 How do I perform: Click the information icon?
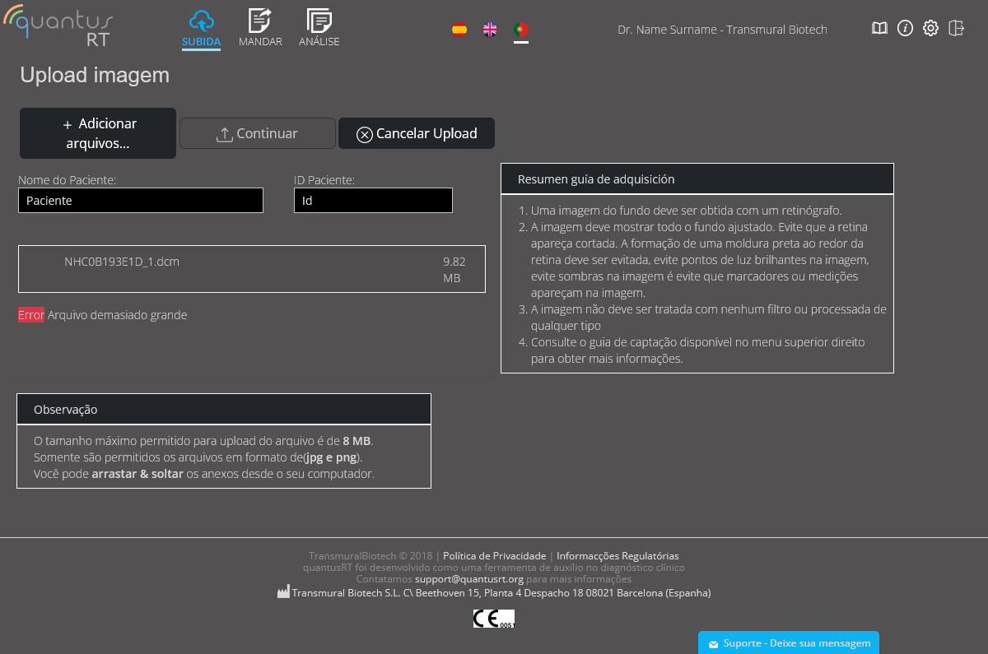click(x=905, y=29)
